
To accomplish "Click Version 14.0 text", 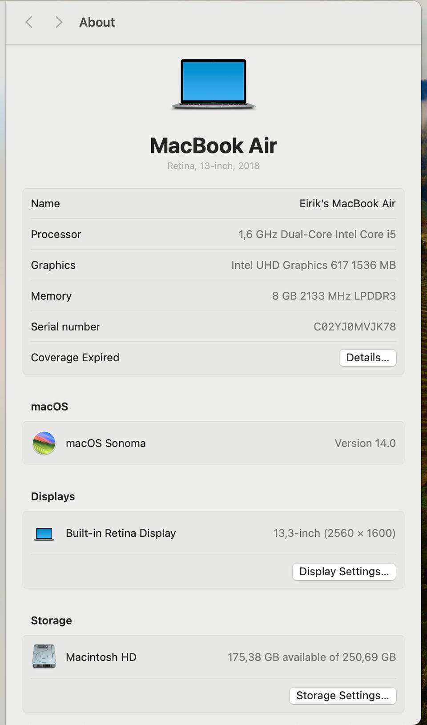I will [x=365, y=443].
